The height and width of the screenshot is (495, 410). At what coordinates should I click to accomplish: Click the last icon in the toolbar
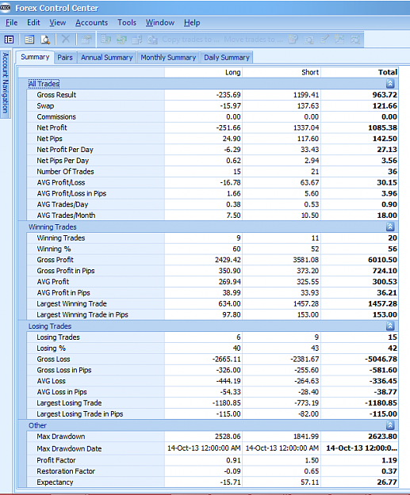click(355, 39)
